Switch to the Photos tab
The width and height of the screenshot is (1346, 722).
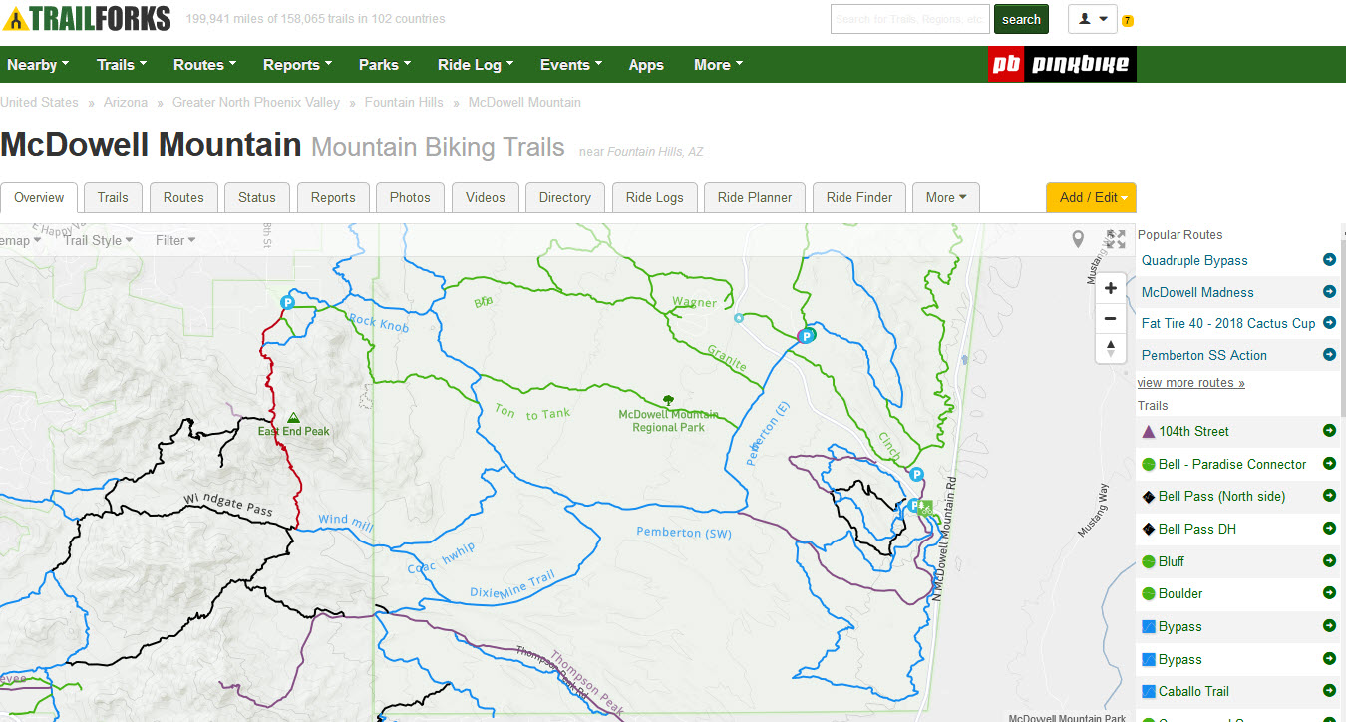coord(410,197)
